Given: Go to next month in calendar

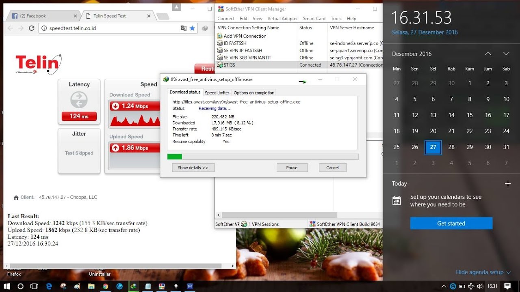Looking at the screenshot, I should click(x=506, y=54).
